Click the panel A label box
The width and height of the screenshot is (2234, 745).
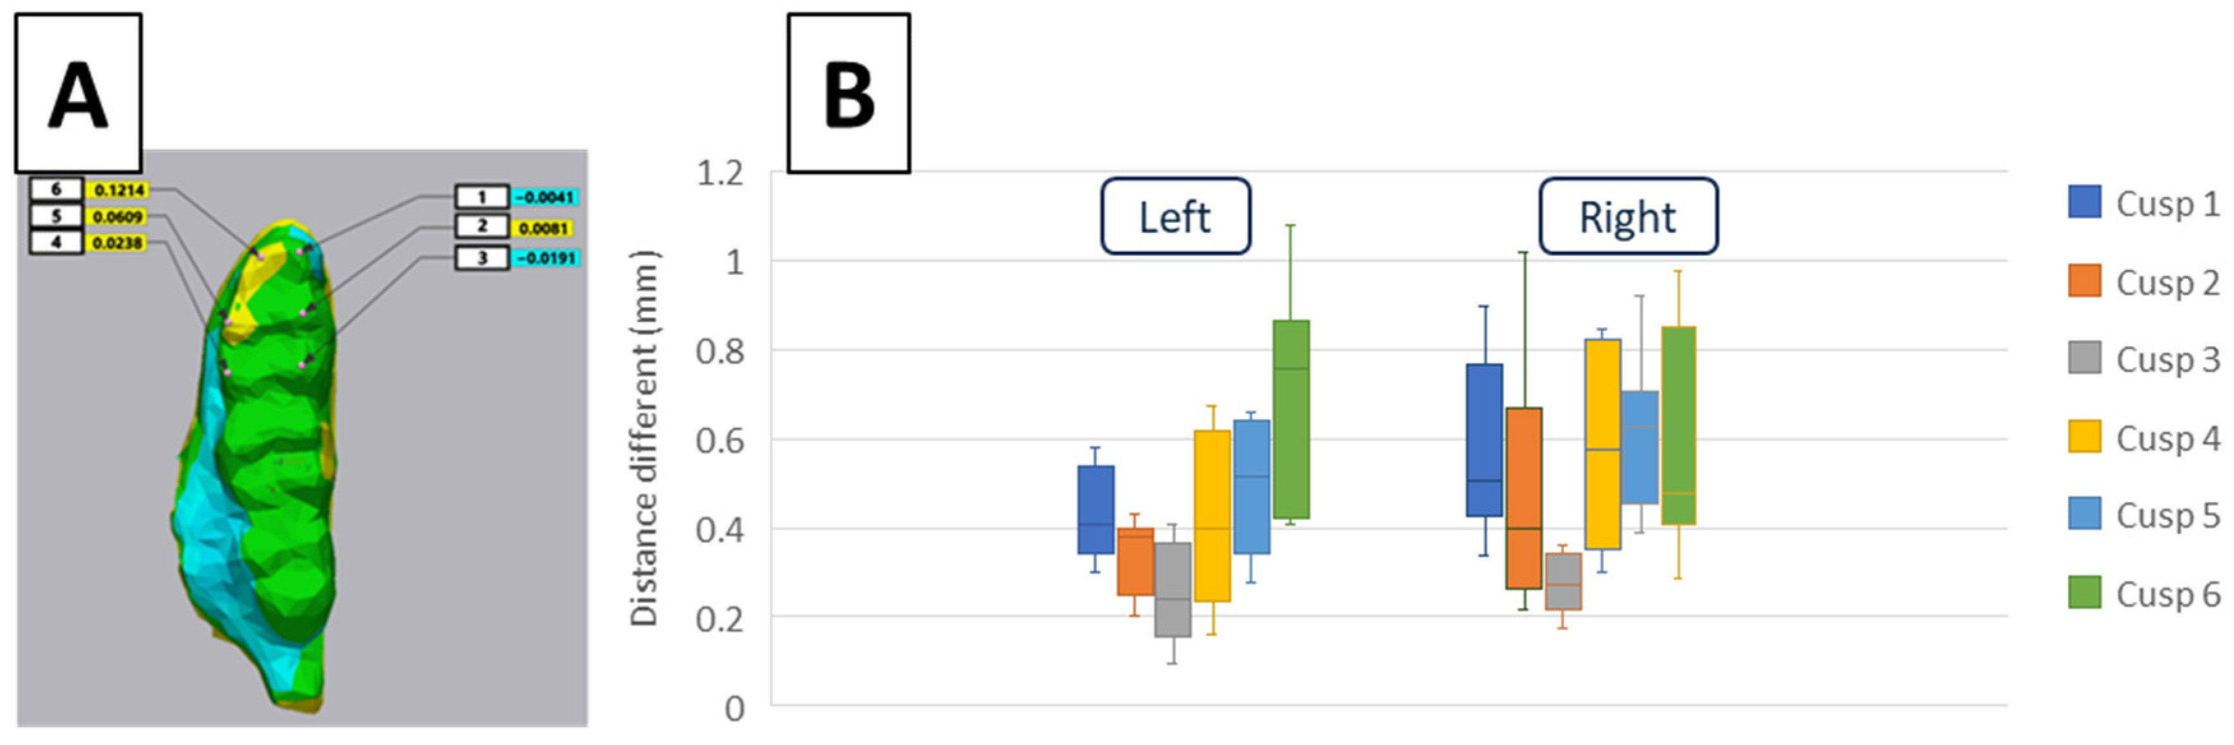[x=78, y=92]
